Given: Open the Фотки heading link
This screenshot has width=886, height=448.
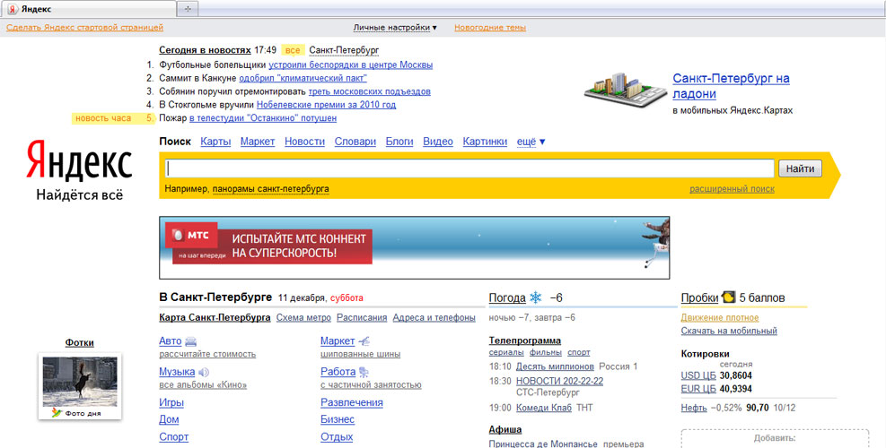Looking at the screenshot, I should 80,343.
